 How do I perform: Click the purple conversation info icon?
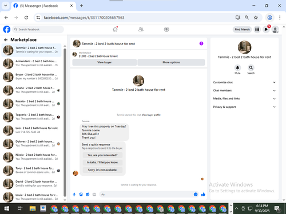point(201,43)
